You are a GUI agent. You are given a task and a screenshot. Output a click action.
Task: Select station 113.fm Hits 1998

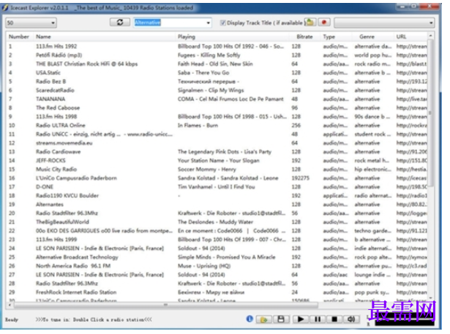(217, 116)
